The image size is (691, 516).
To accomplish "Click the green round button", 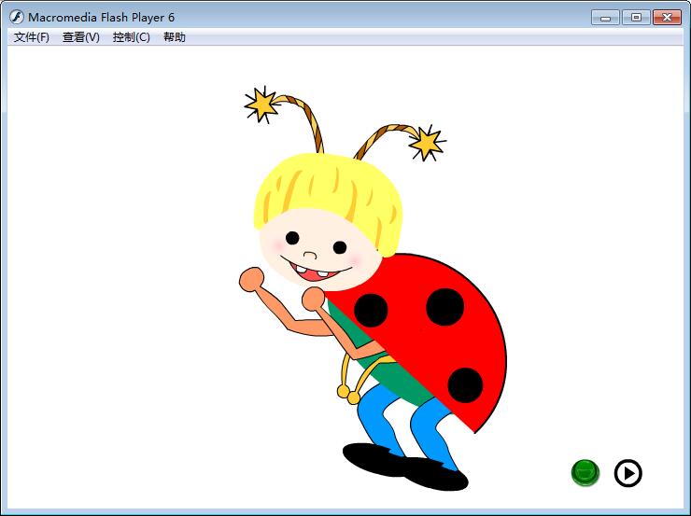I will coord(585,472).
